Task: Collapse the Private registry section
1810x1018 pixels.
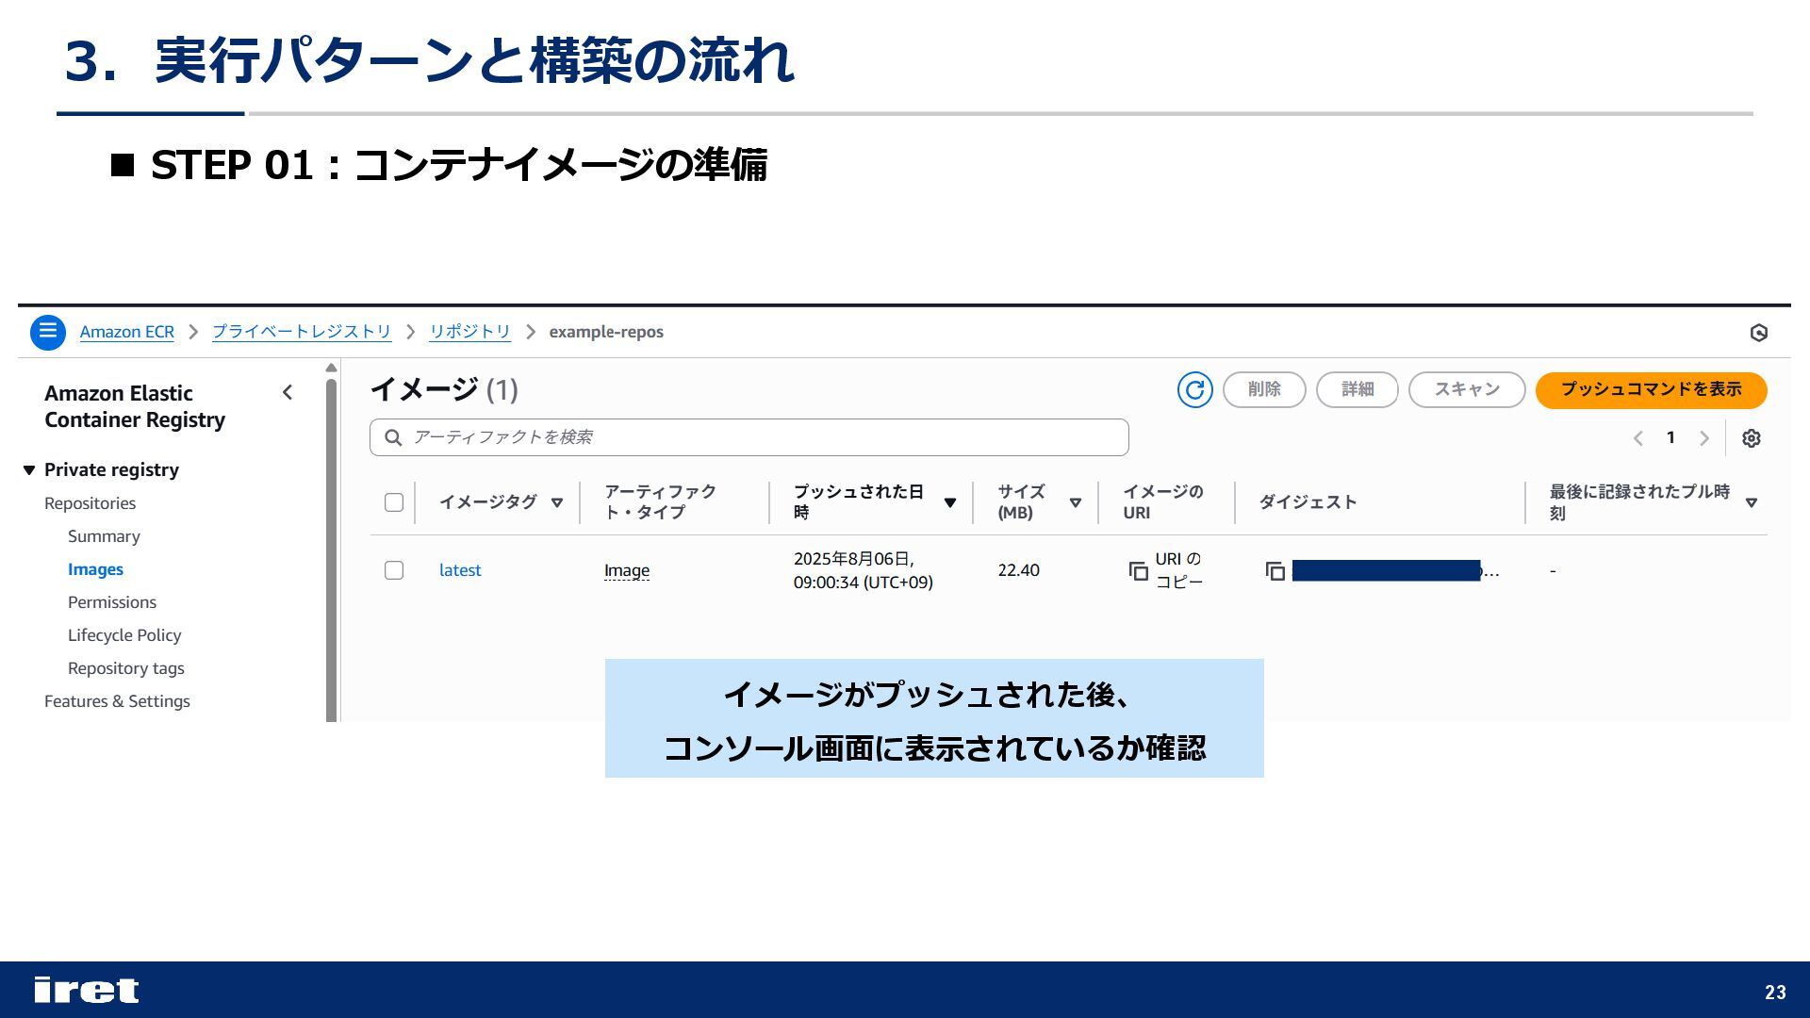Action: pos(29,469)
